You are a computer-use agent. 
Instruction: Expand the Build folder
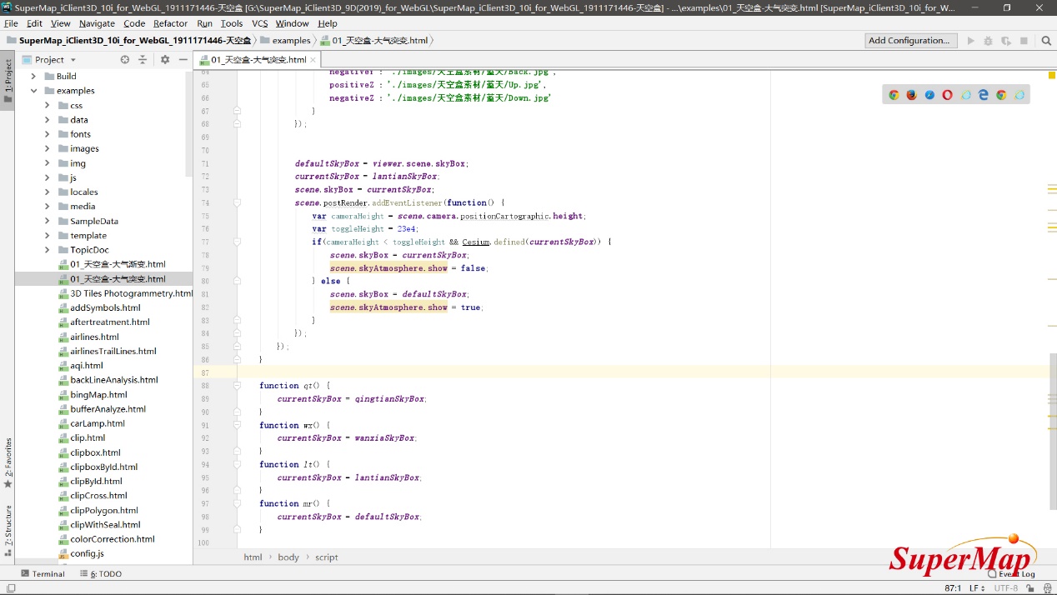coord(34,76)
